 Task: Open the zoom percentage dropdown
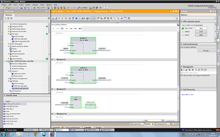point(163,120)
